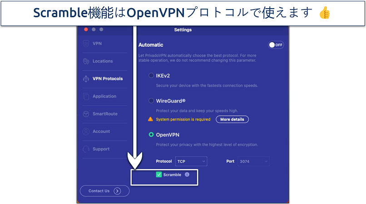The image size is (366, 204).
Task: Open the Port 3074 dropdown
Action: [x=254, y=161]
